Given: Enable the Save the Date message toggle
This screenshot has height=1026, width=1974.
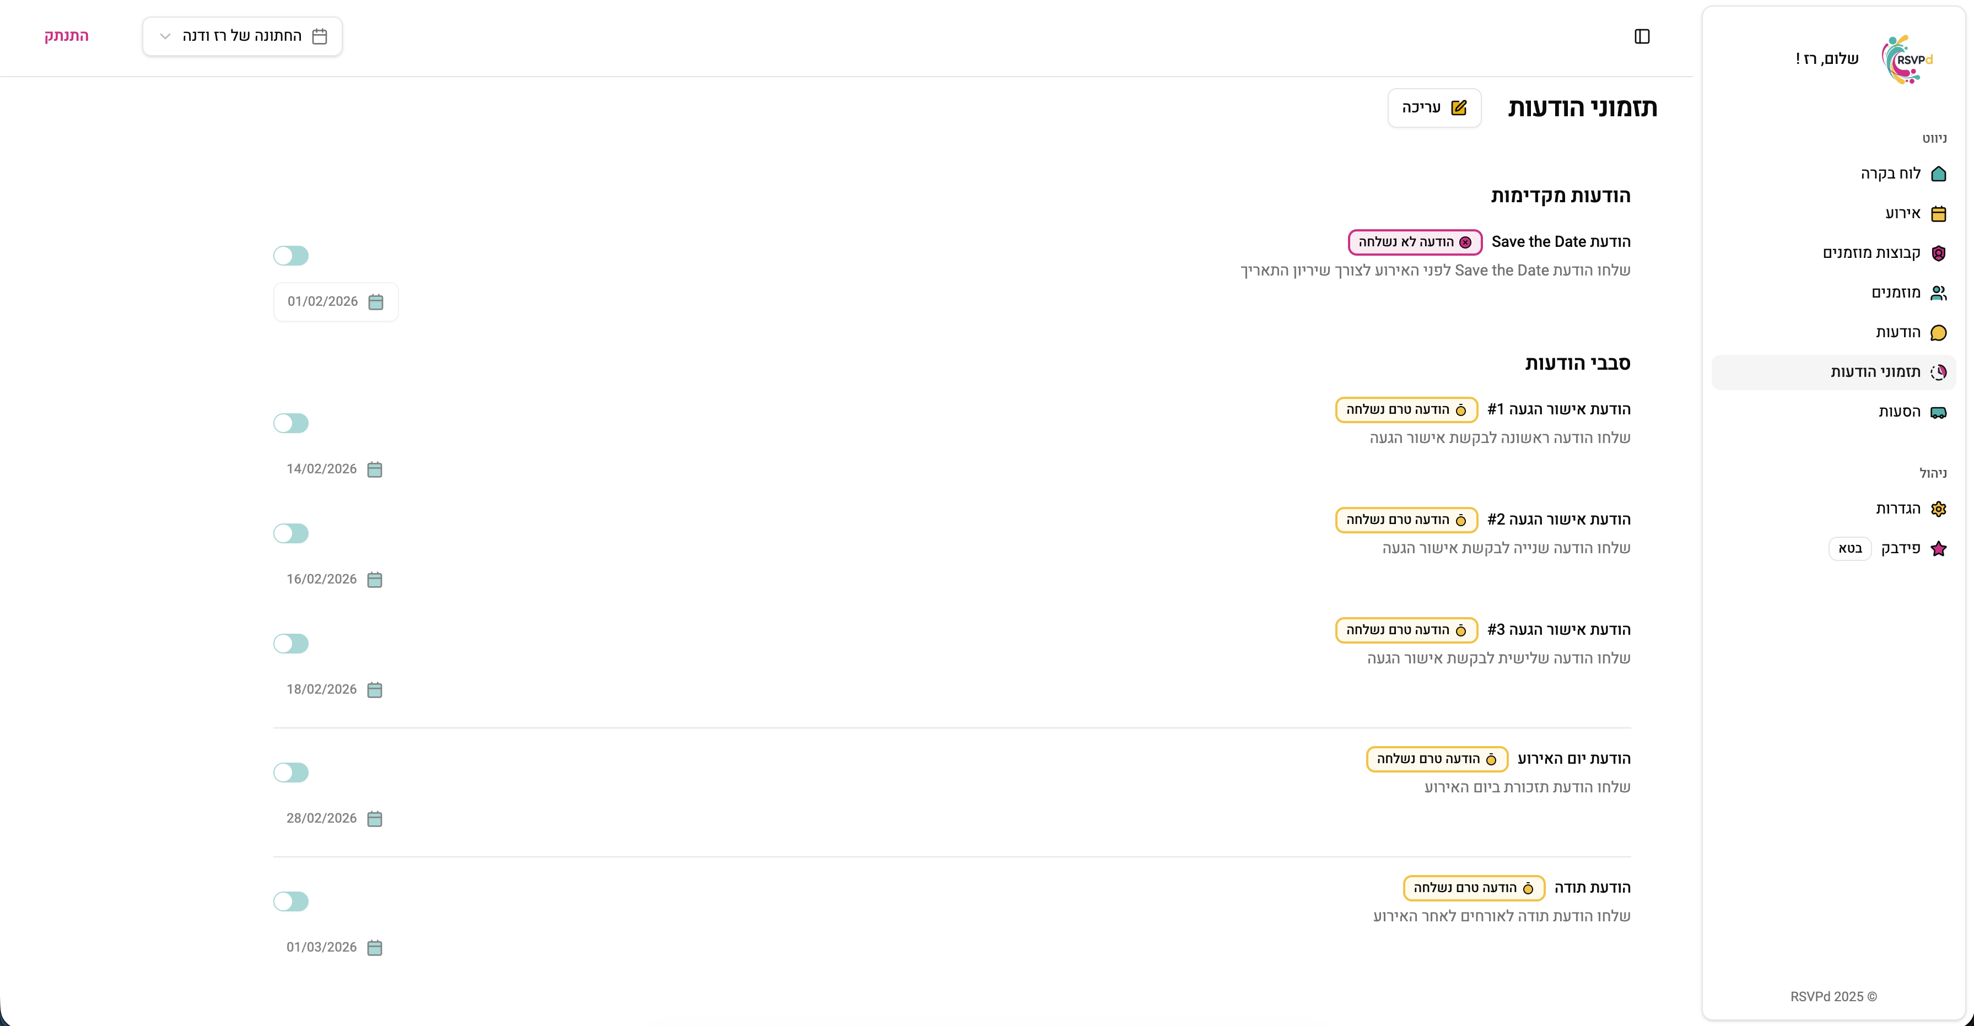Looking at the screenshot, I should tap(291, 256).
